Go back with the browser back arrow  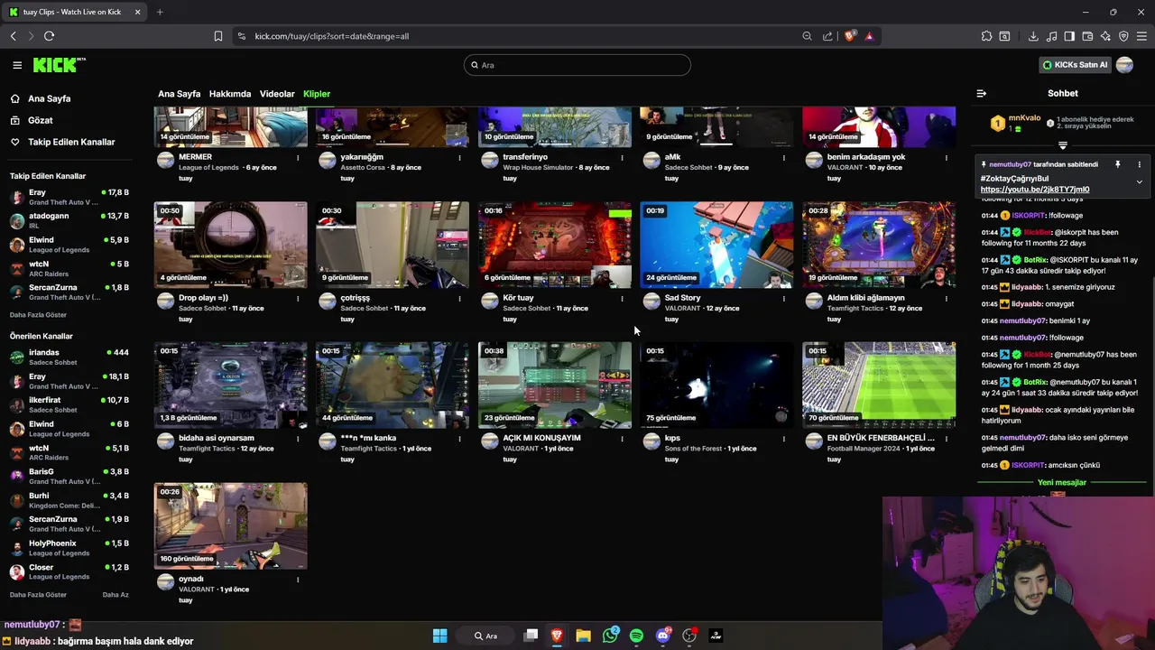pyautogui.click(x=13, y=36)
